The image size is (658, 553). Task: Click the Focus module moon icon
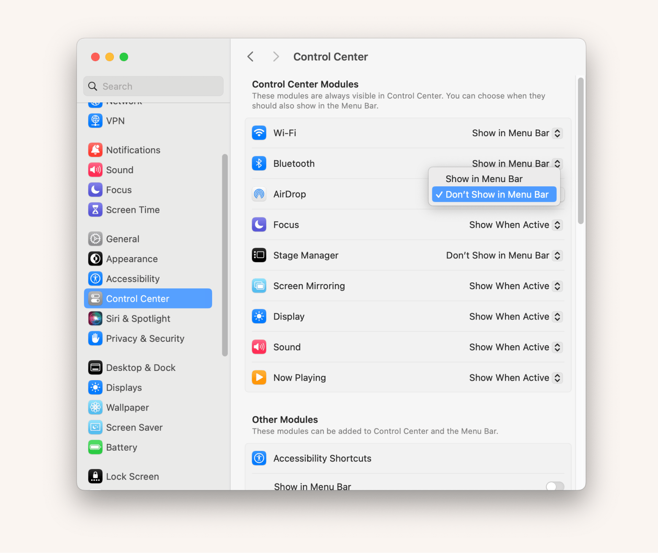click(x=259, y=225)
